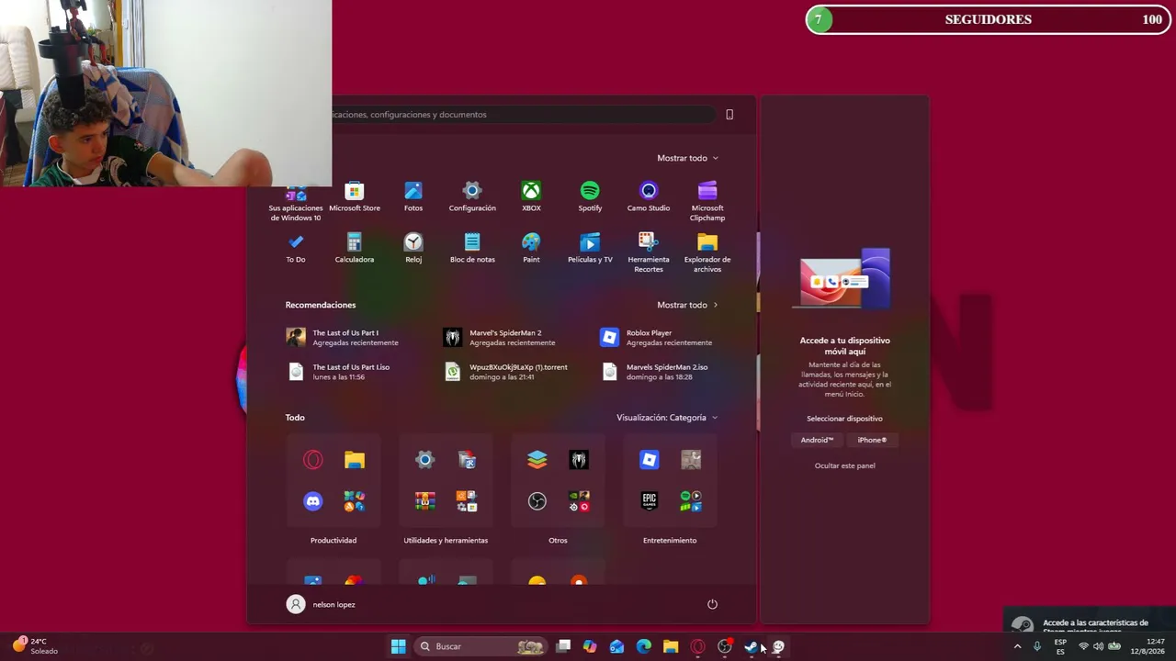Viewport: 1176px width, 661px height.
Task: Open the volume icon in system tray
Action: click(x=1098, y=646)
